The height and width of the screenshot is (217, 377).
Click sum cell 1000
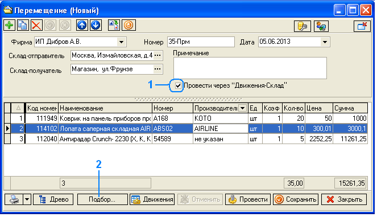click(x=350, y=118)
